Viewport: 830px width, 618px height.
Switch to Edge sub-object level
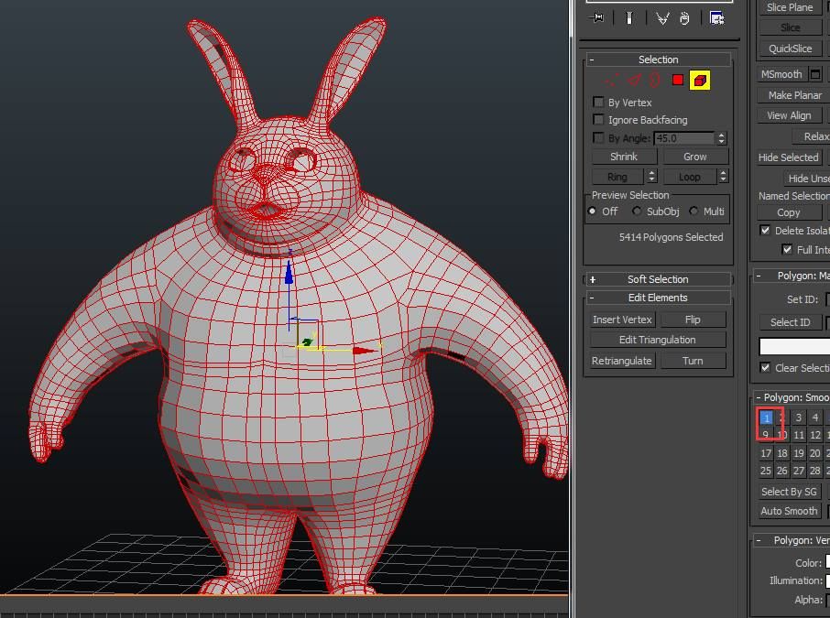click(634, 81)
